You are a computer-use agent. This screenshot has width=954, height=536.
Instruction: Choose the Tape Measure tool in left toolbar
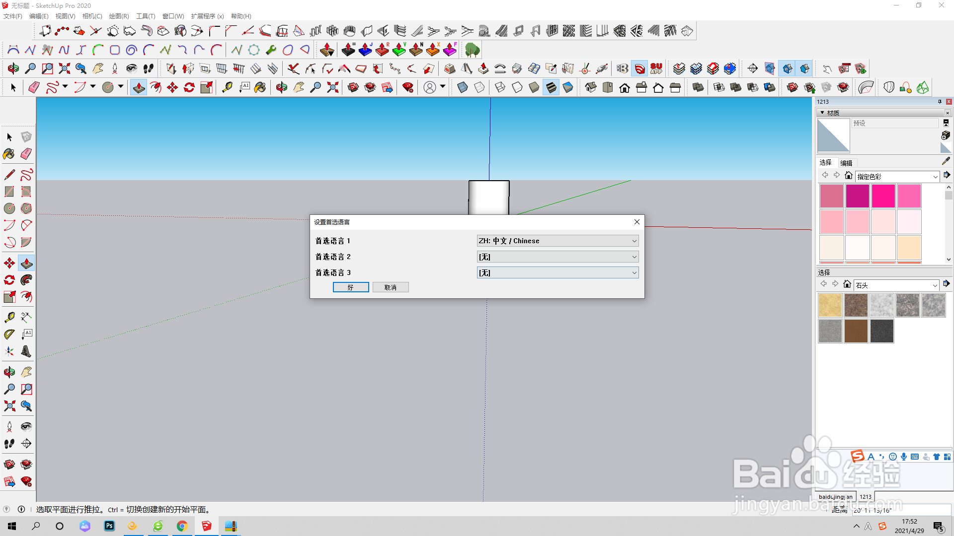click(x=9, y=317)
